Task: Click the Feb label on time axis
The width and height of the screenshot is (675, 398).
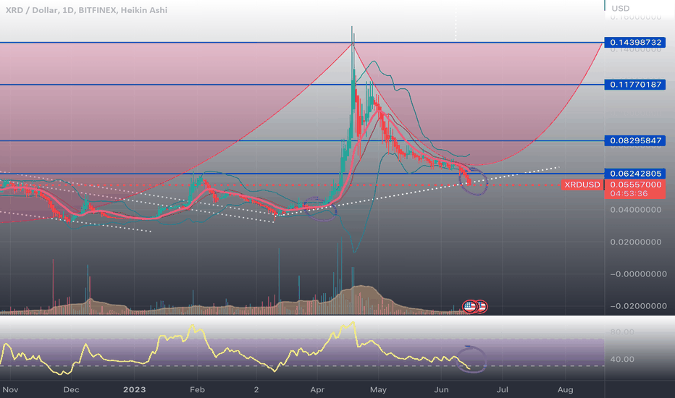Action: pyautogui.click(x=197, y=390)
